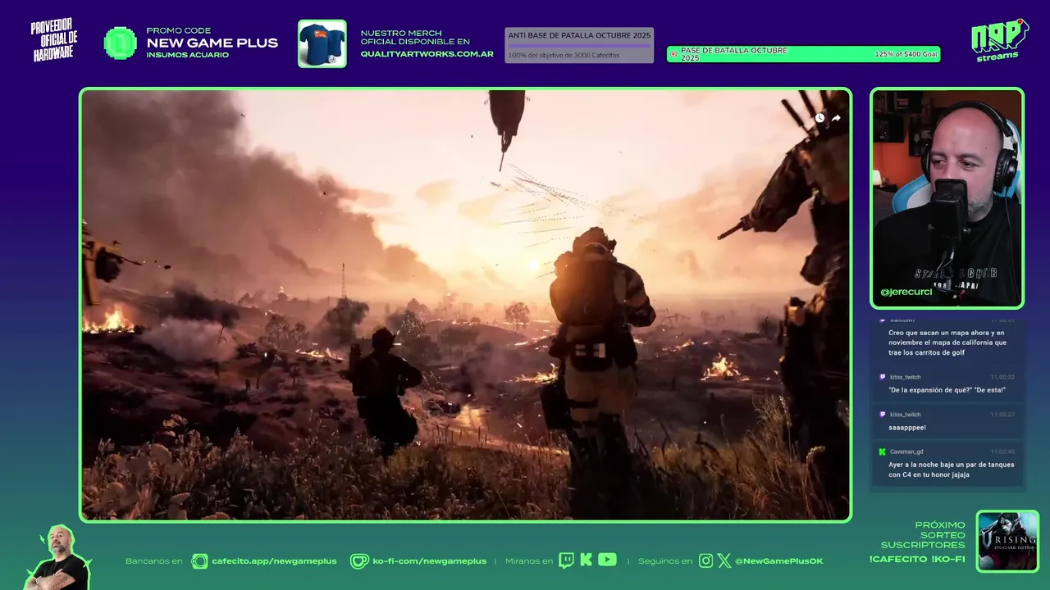Open the cafecito.app/newgameplus link
Viewport: 1050px width, 590px height.
274,561
